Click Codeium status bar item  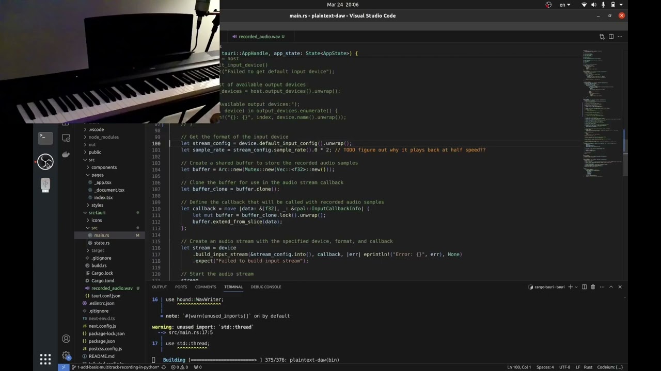click(610, 367)
